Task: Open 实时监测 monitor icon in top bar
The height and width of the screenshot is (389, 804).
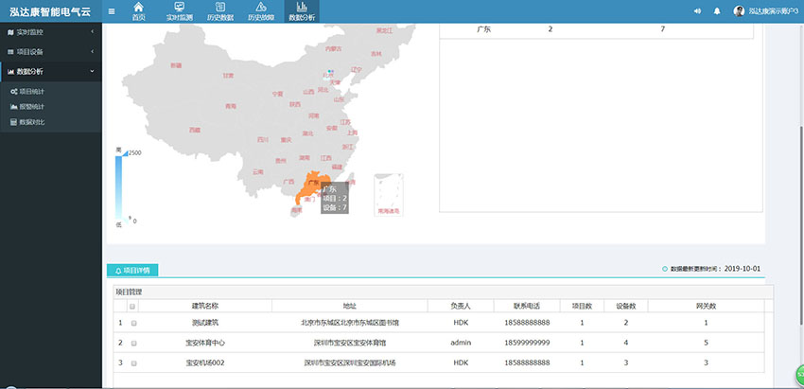Action: [179, 9]
